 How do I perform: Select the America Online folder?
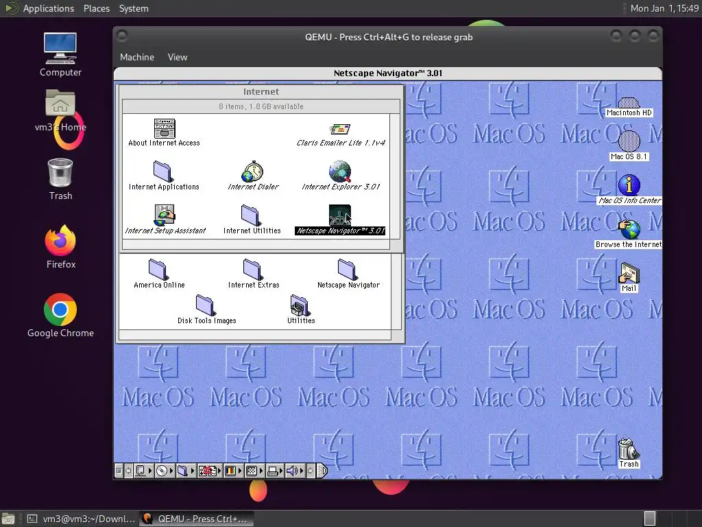(x=158, y=270)
